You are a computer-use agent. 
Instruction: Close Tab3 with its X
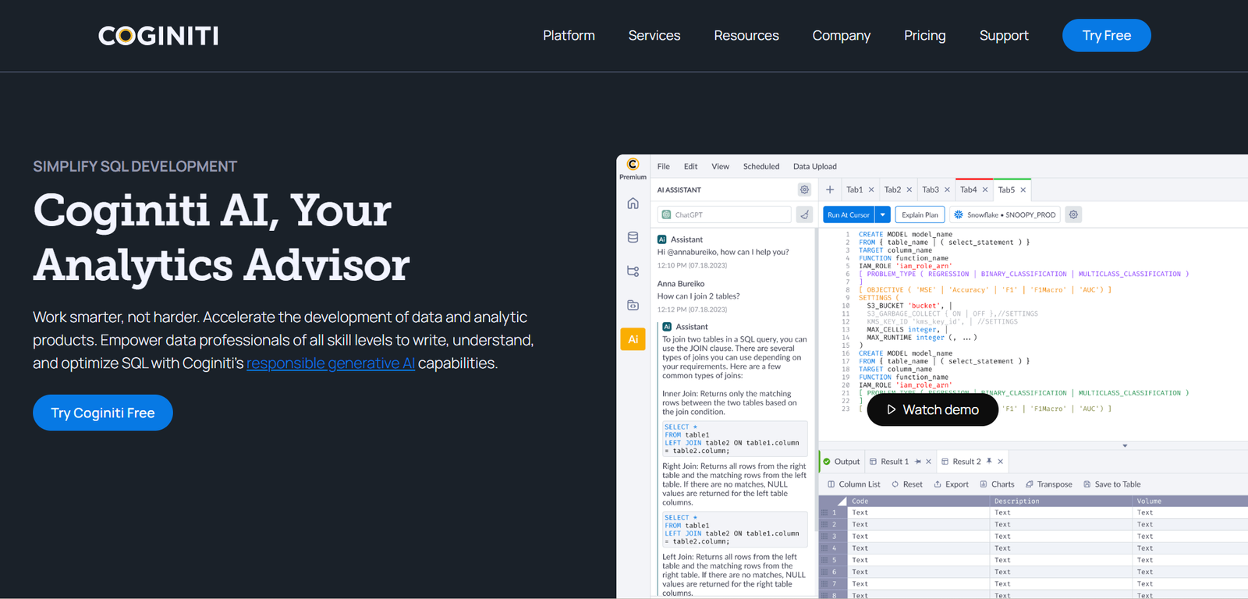click(947, 190)
